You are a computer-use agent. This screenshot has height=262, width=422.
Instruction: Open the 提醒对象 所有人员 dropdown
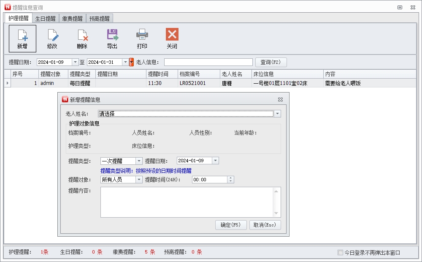click(x=139, y=180)
